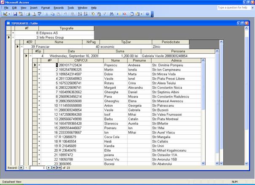
Task: Click the CNP/CUI column header
Action: 80,60
